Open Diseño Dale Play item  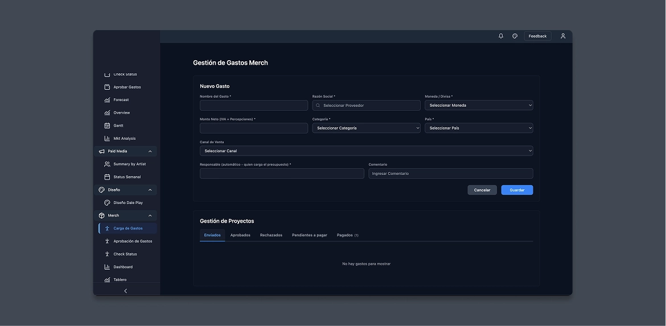point(128,203)
